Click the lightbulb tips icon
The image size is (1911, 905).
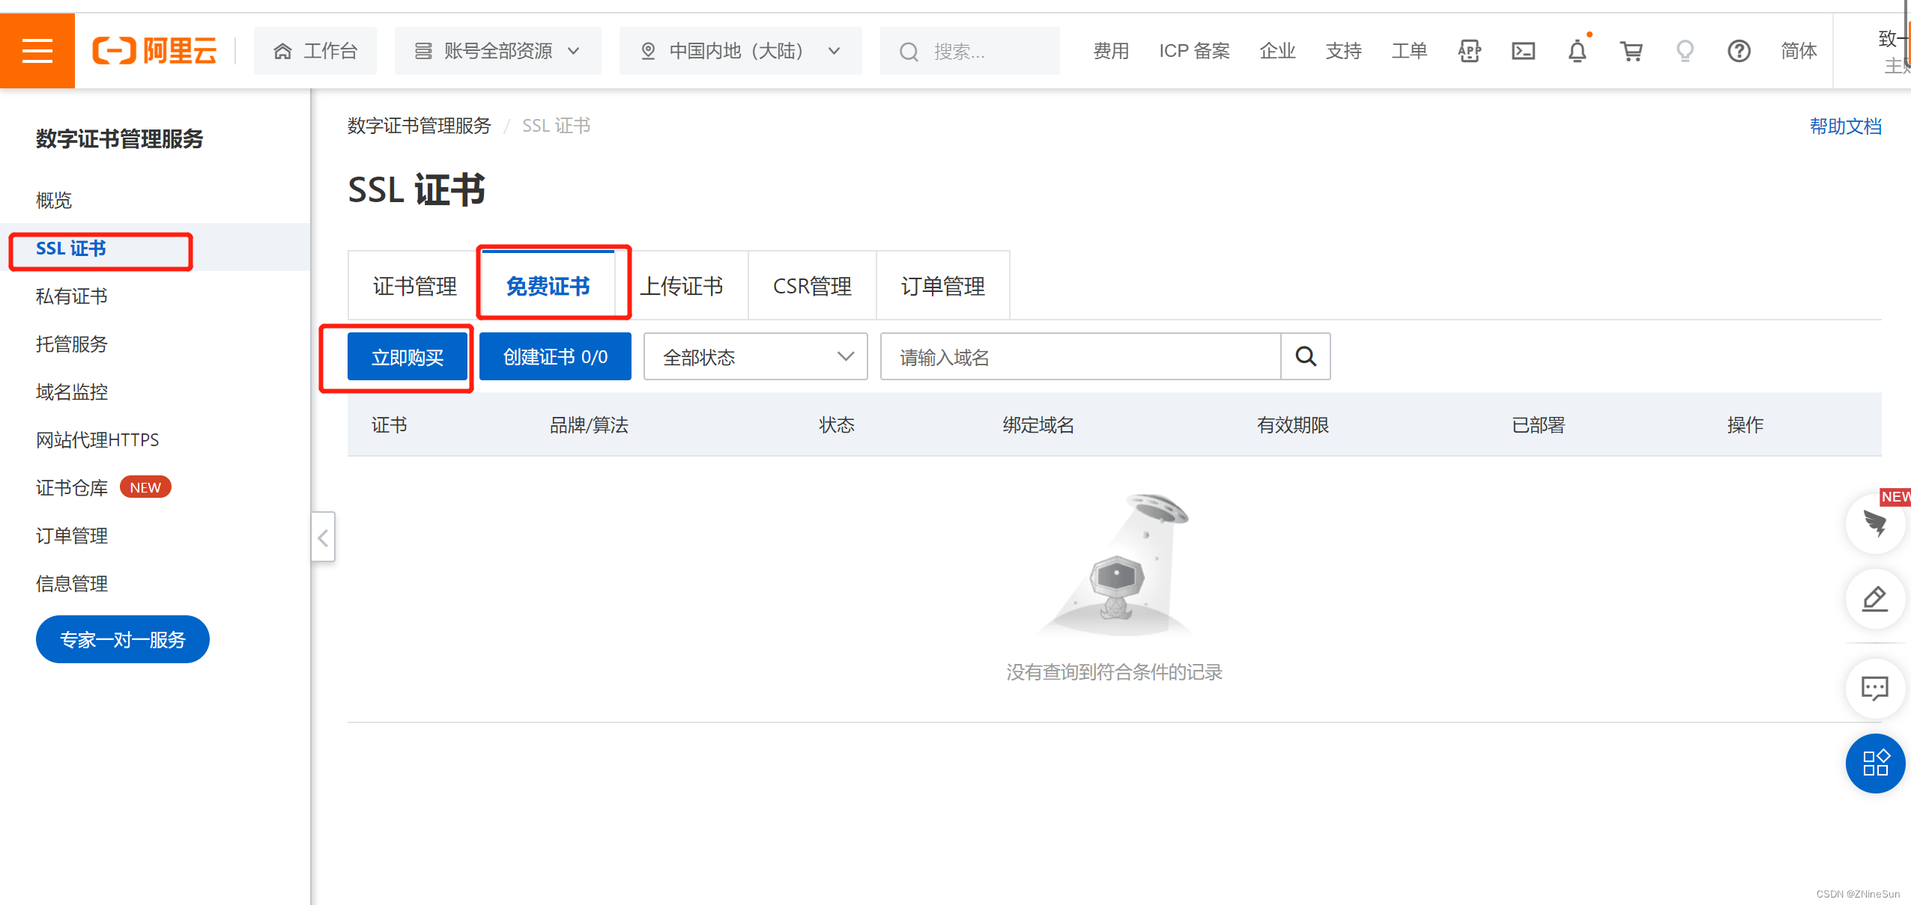tap(1685, 51)
